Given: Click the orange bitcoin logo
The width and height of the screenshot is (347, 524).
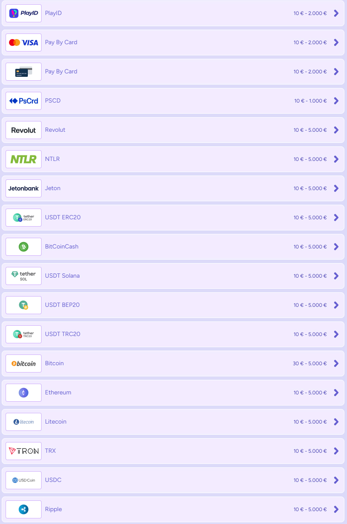Looking at the screenshot, I should (x=24, y=363).
